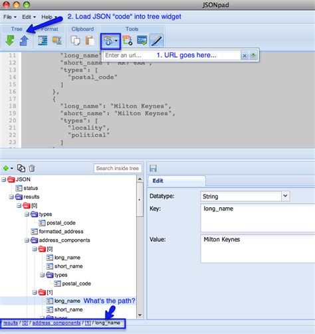This screenshot has width=315, height=334.
Task: Collapse the [0] node under results
Action: pos(19,206)
